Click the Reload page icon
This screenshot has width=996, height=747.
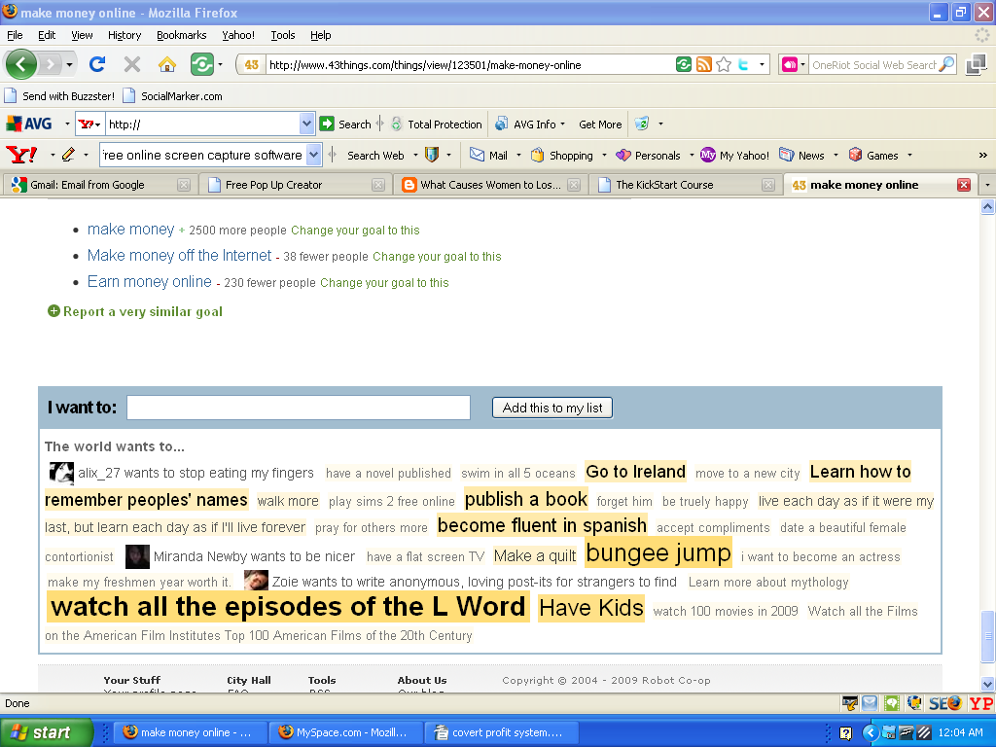pyautogui.click(x=97, y=65)
